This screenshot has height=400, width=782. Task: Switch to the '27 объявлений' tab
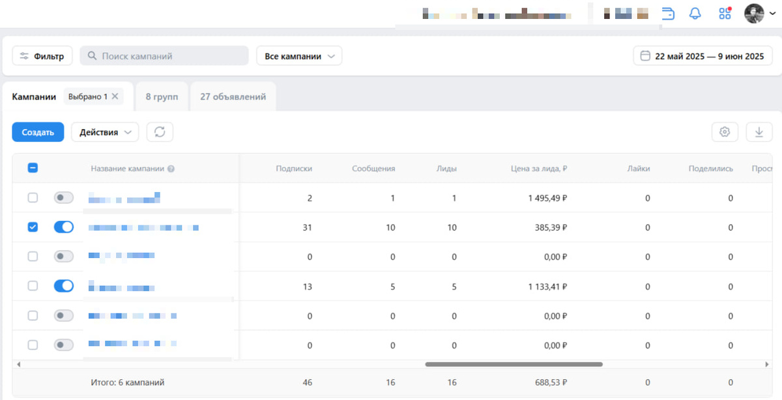233,96
